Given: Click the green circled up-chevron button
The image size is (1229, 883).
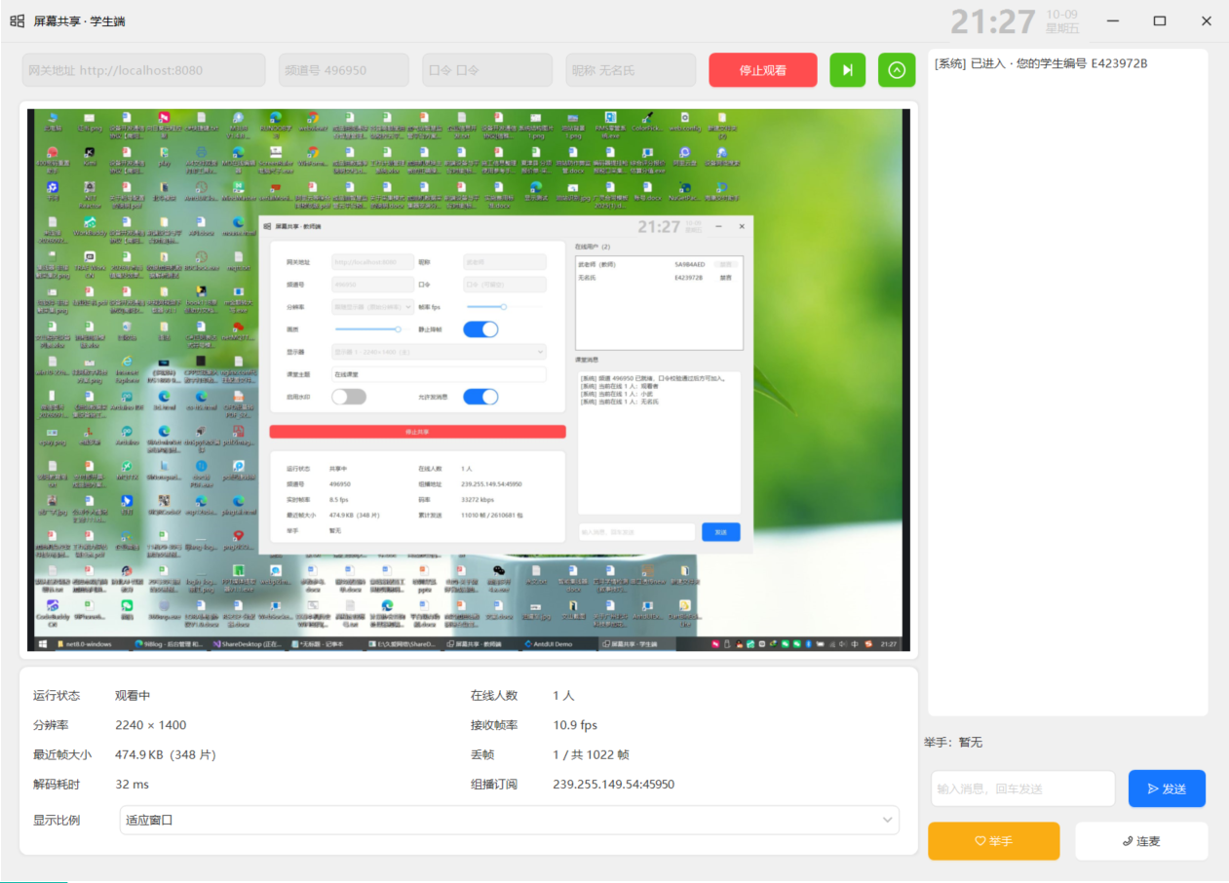Looking at the screenshot, I should coord(897,70).
